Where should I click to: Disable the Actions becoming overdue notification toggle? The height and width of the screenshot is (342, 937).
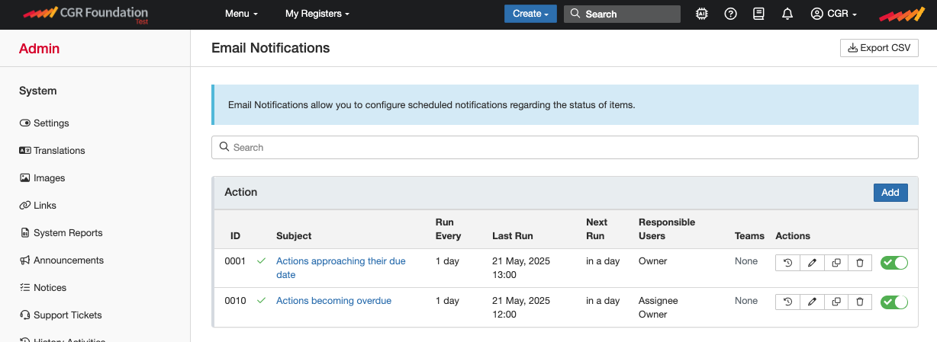coord(894,302)
